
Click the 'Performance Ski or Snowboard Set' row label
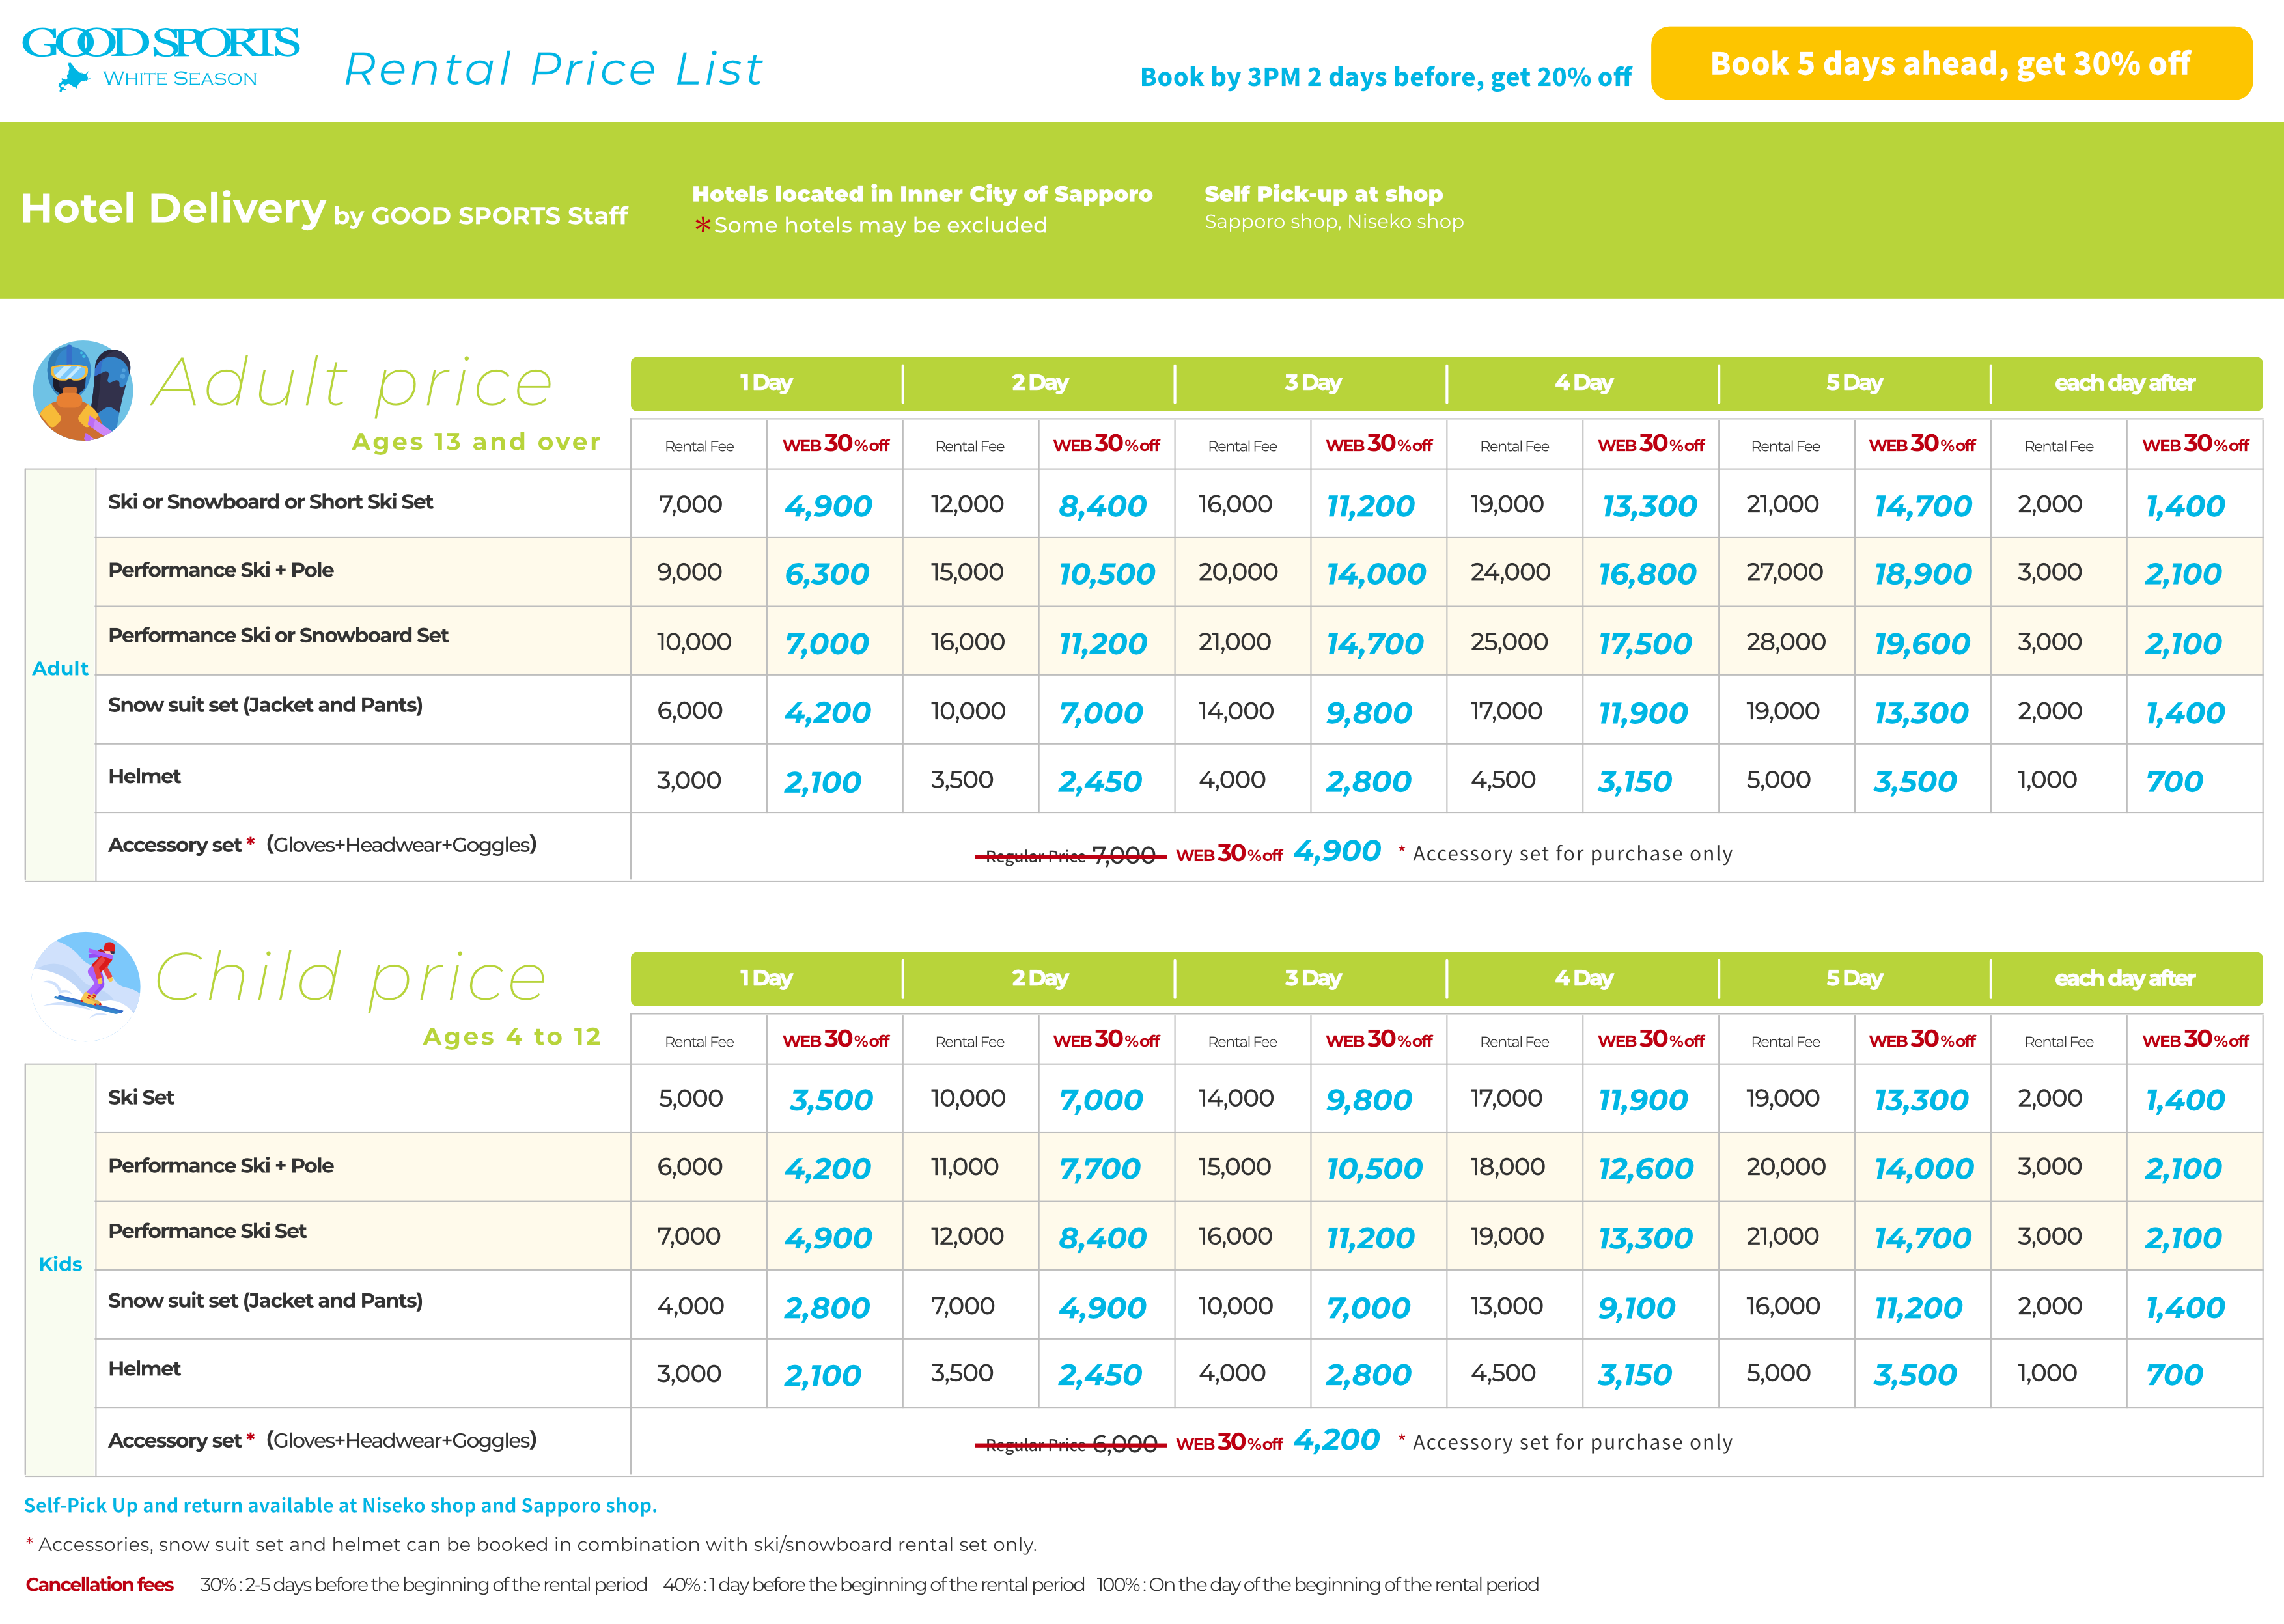tap(278, 636)
